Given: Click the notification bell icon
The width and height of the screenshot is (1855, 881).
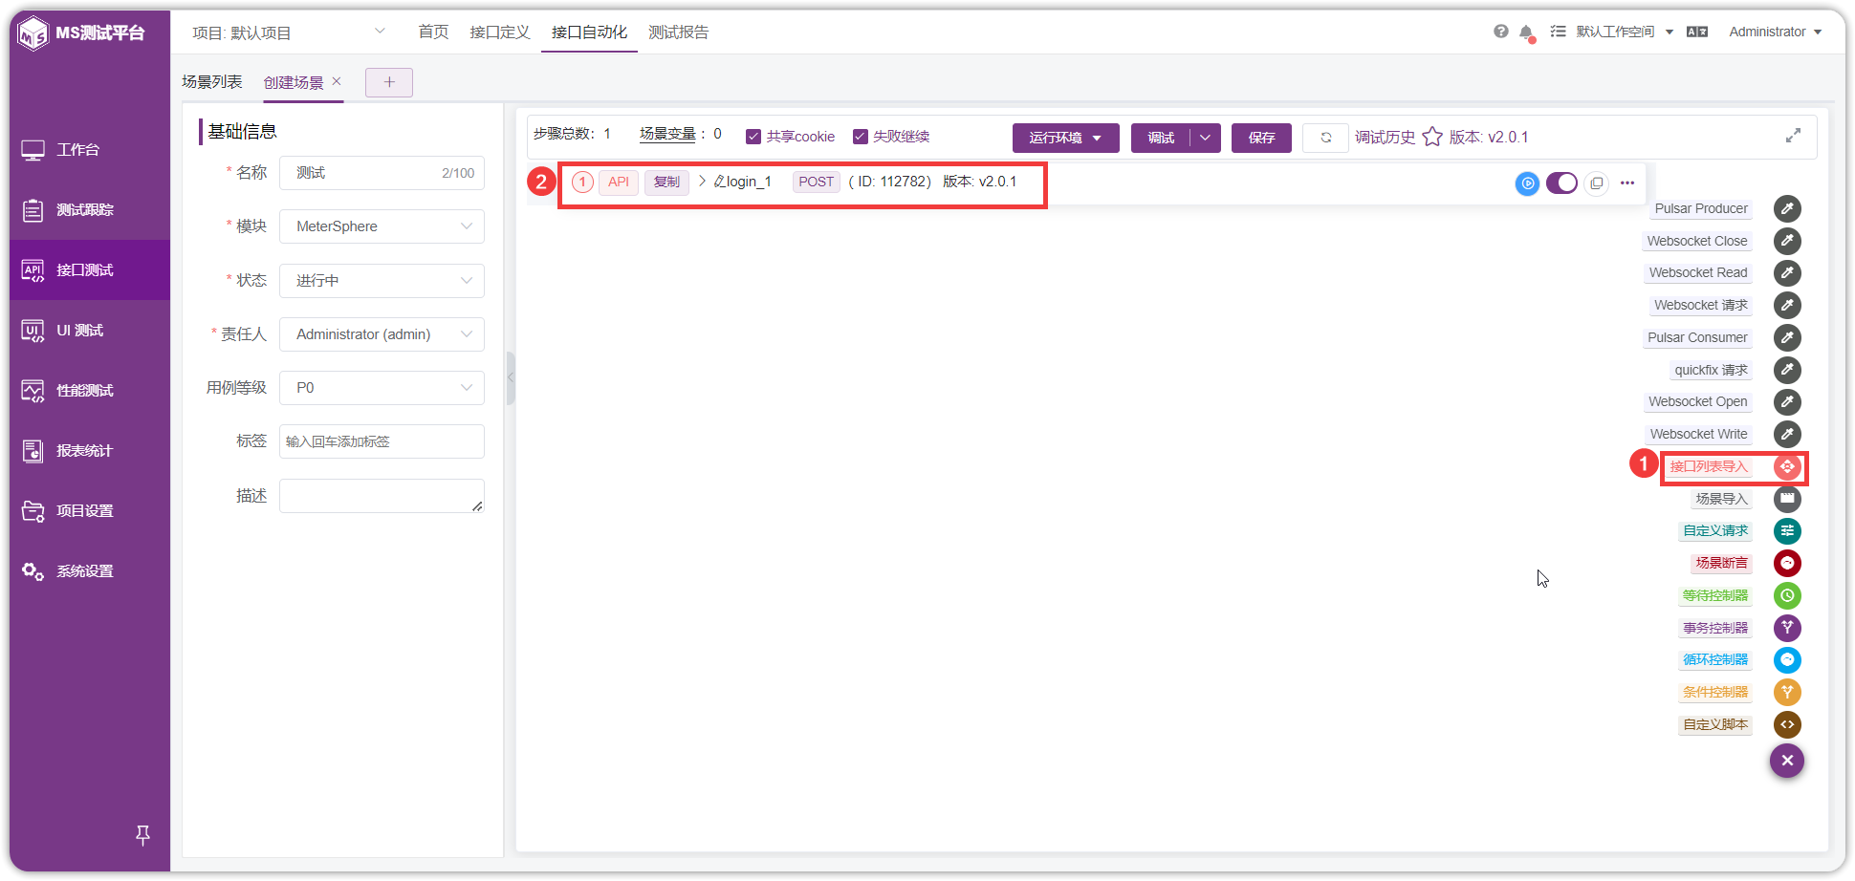Looking at the screenshot, I should click(x=1527, y=32).
